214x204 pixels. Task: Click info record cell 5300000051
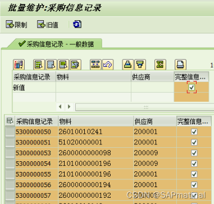(37, 142)
